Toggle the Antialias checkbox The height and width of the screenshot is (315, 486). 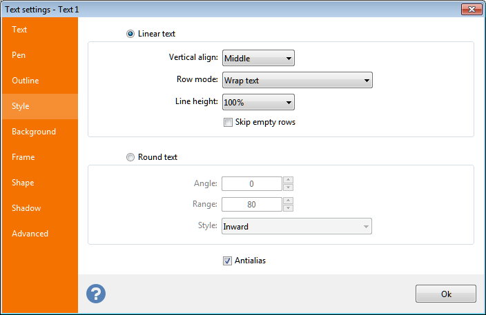pos(228,261)
